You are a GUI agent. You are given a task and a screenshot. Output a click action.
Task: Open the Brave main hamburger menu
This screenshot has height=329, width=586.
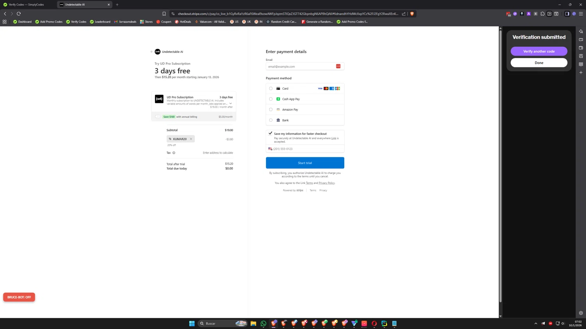[581, 14]
